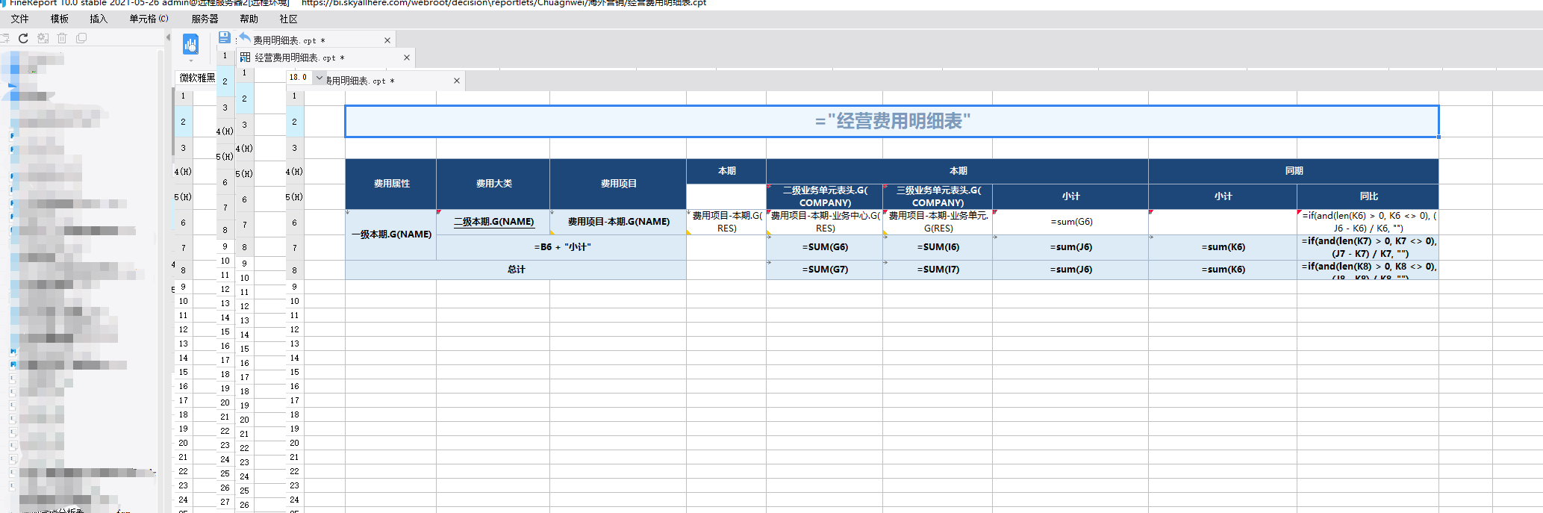Screen dimensions: 1543x513
Task: Open the 文件 menu
Action: pyautogui.click(x=20, y=19)
